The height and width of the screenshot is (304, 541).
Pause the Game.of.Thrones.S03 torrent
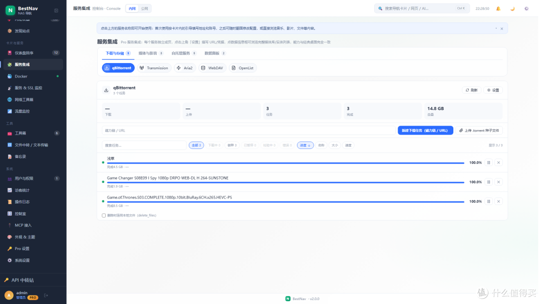click(488, 201)
